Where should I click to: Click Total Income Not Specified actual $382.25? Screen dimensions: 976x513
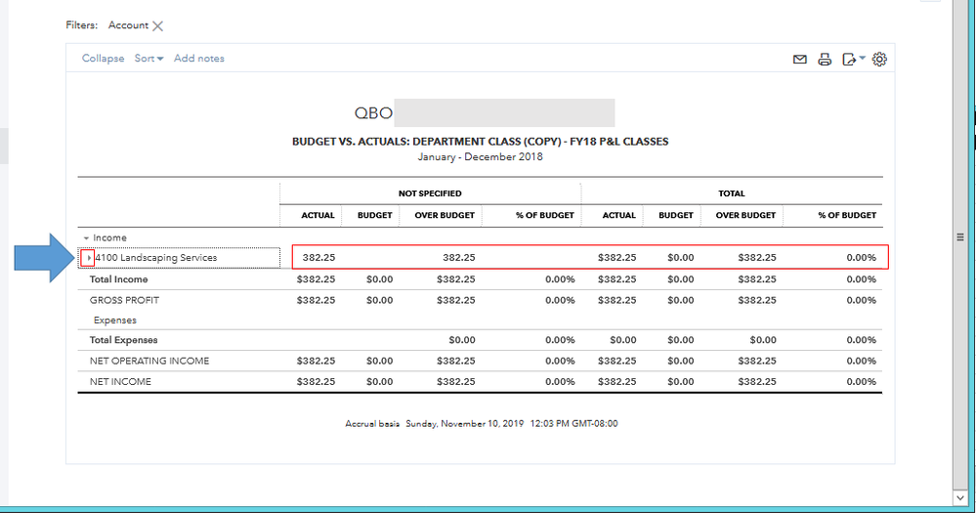pyautogui.click(x=316, y=278)
